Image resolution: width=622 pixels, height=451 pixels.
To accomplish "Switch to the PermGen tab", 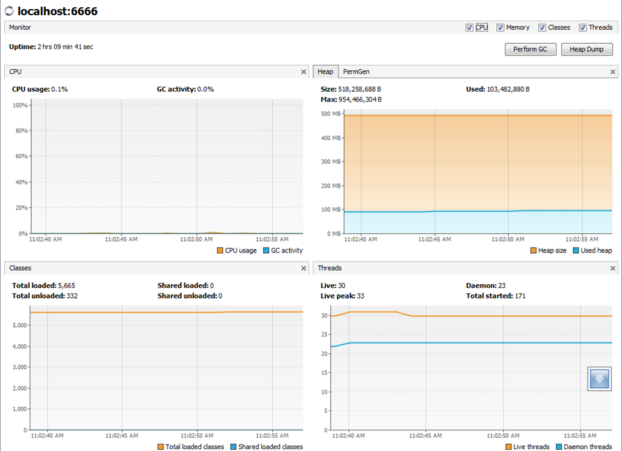I will coord(356,72).
